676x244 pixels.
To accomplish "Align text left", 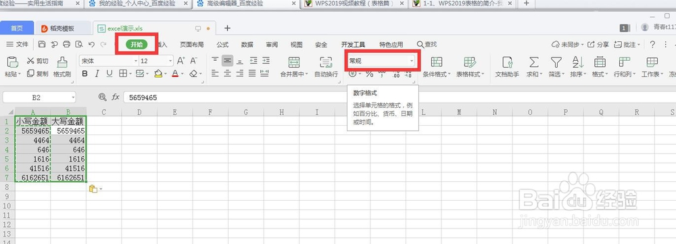I will [215, 73].
